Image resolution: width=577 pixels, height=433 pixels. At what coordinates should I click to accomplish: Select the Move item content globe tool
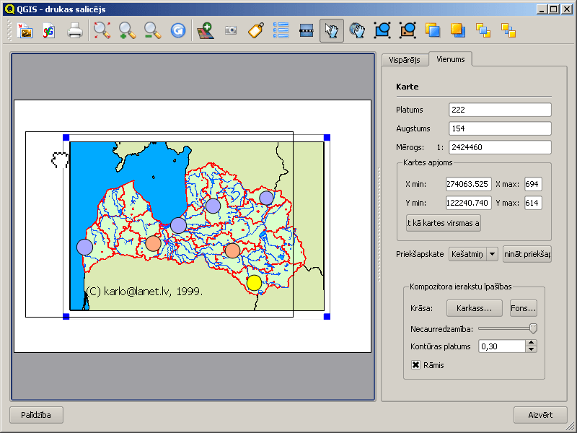(x=357, y=31)
